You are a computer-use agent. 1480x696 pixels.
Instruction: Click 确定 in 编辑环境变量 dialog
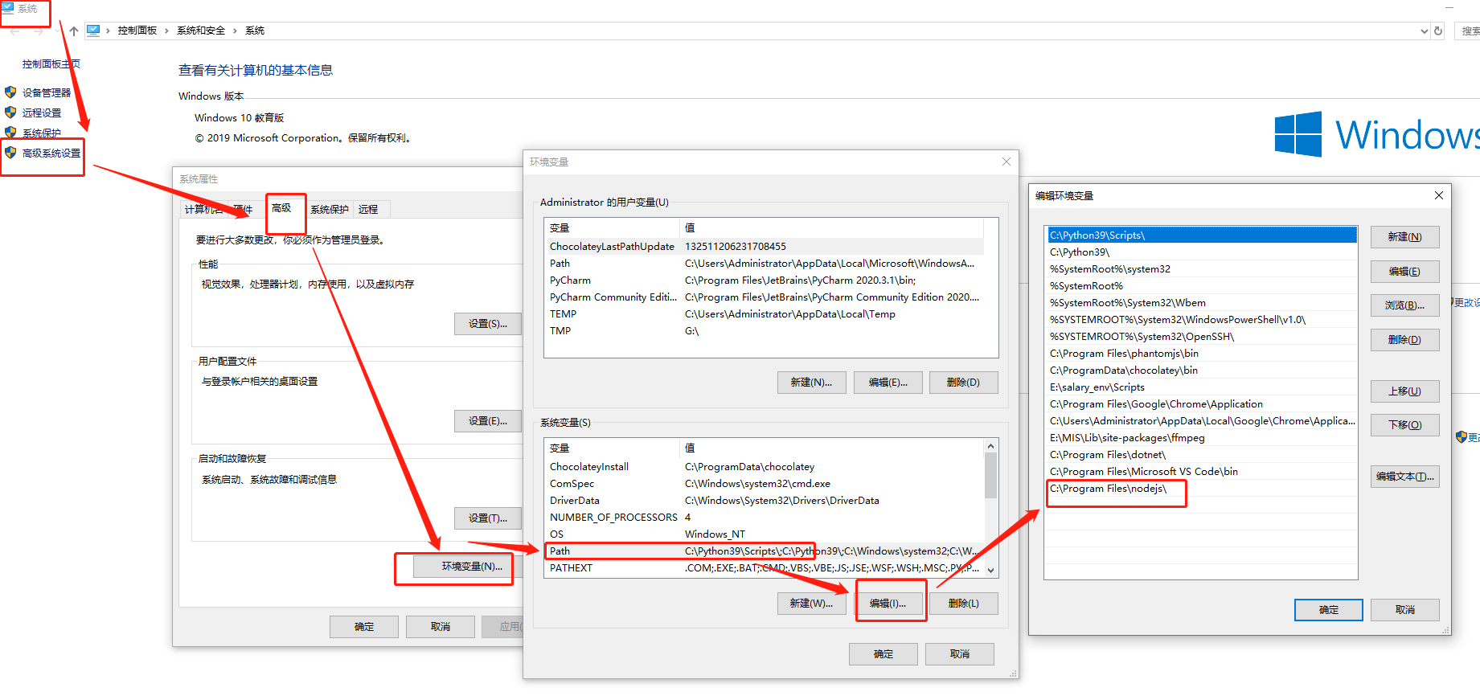1328,610
